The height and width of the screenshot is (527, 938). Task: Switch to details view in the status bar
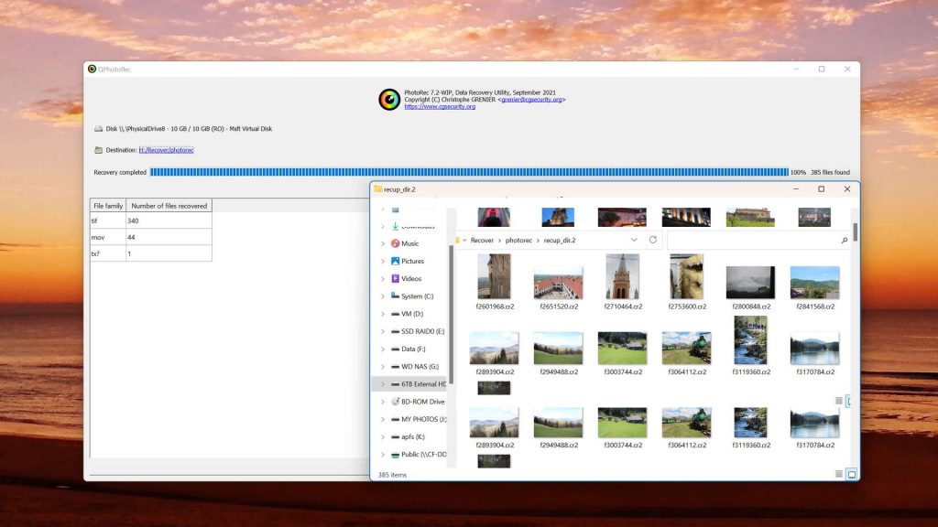pyautogui.click(x=838, y=473)
